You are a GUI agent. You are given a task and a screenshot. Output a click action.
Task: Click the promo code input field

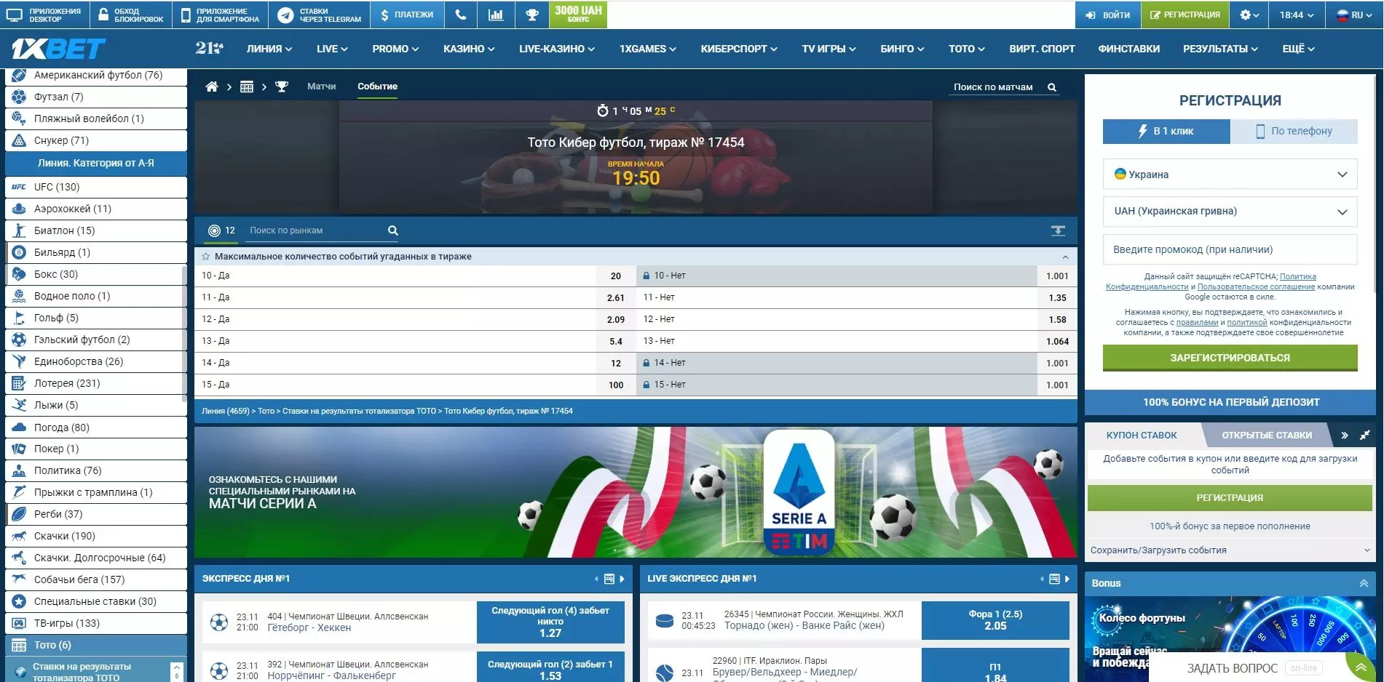(x=1229, y=249)
